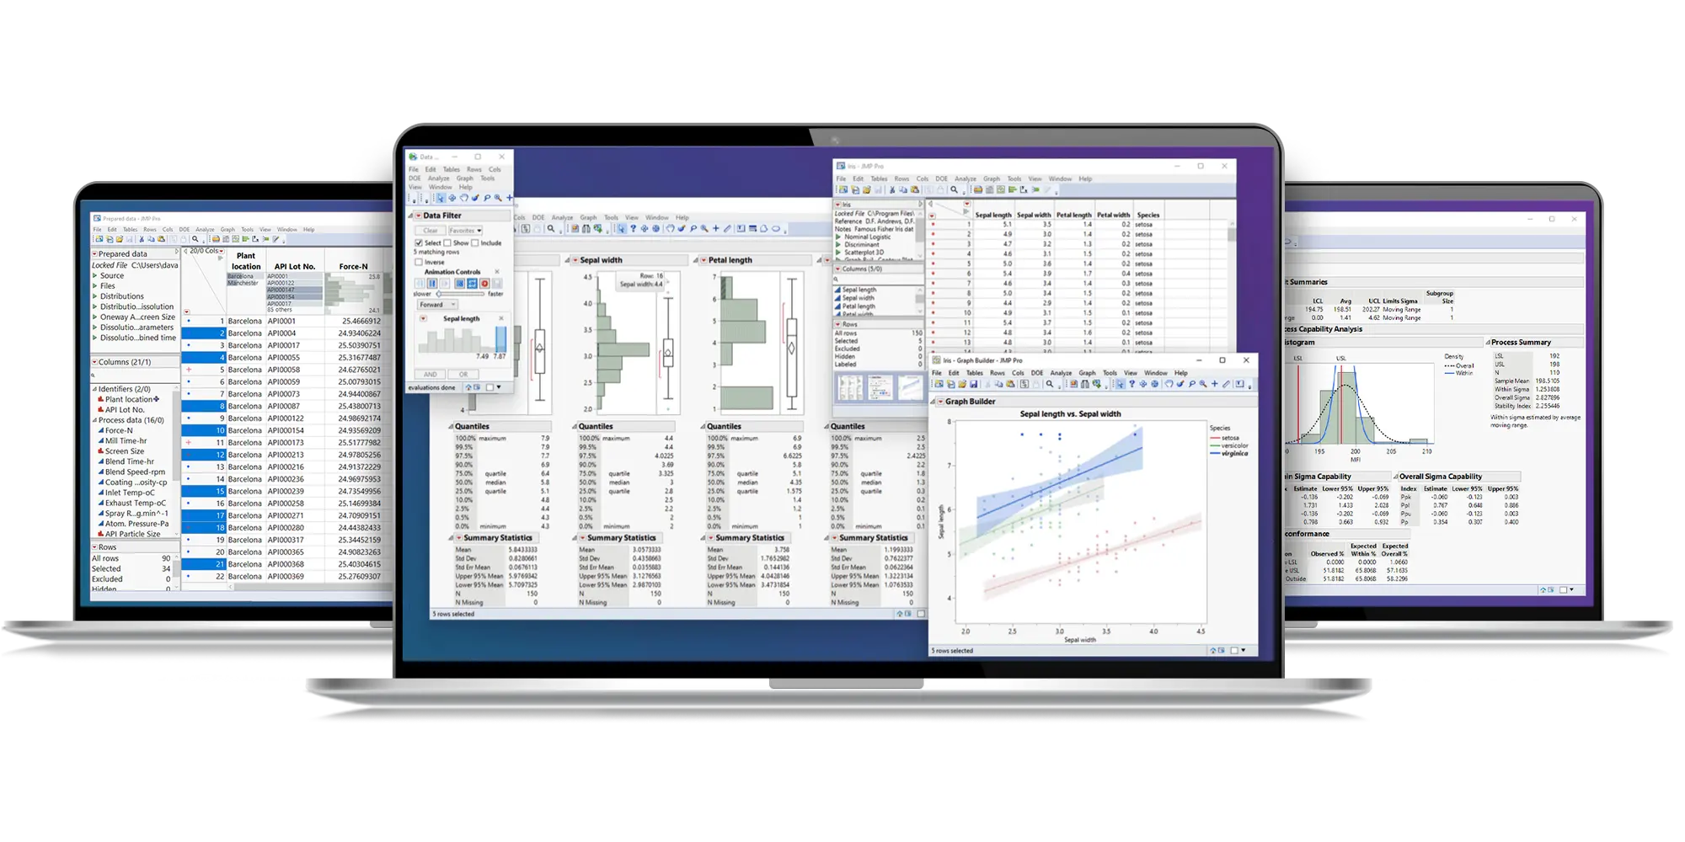Open the Forward direction dropdown

click(x=437, y=305)
